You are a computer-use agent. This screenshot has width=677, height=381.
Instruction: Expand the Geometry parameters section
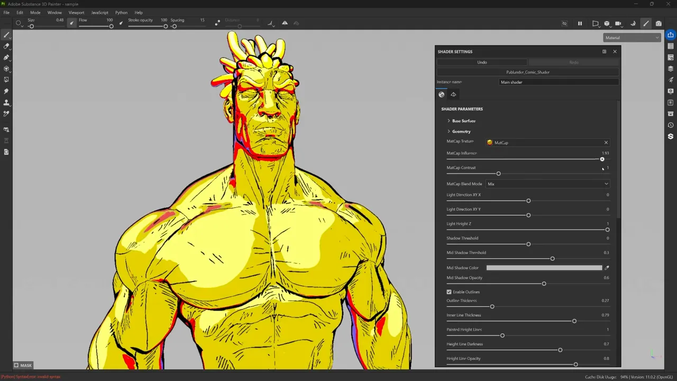tap(461, 131)
